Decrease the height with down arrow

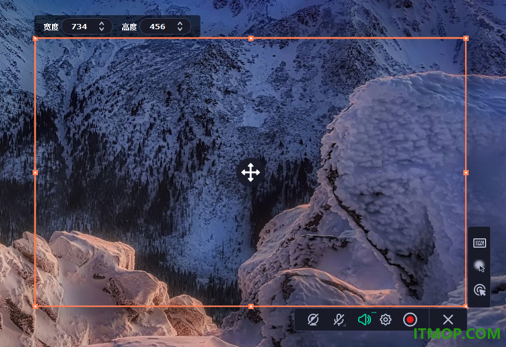(180, 29)
